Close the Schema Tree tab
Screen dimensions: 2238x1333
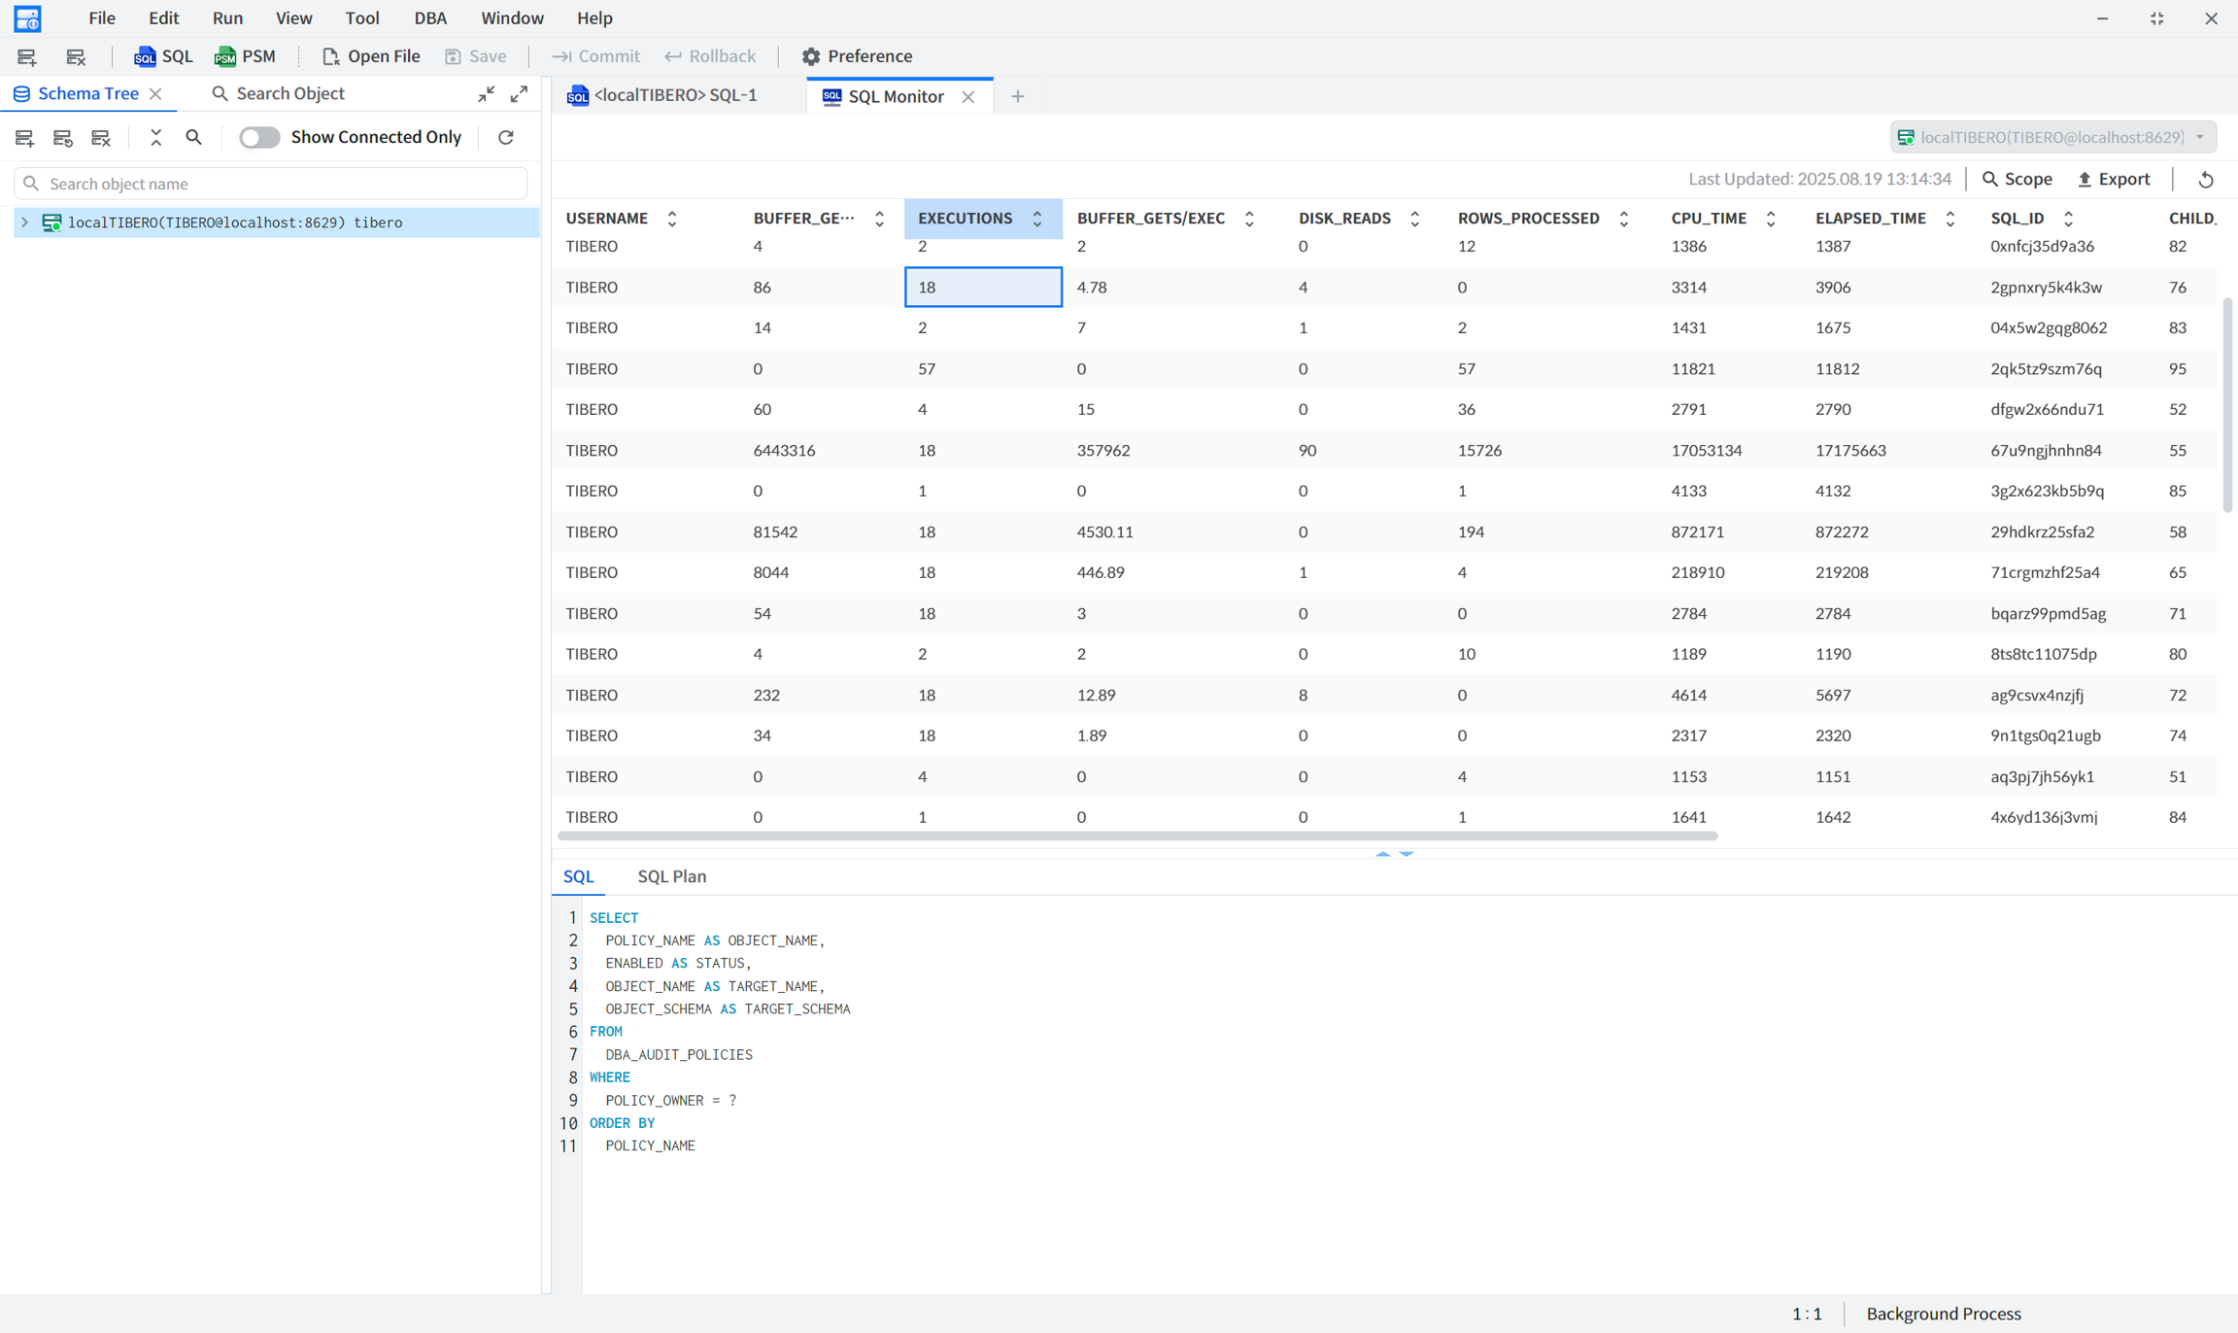click(155, 93)
